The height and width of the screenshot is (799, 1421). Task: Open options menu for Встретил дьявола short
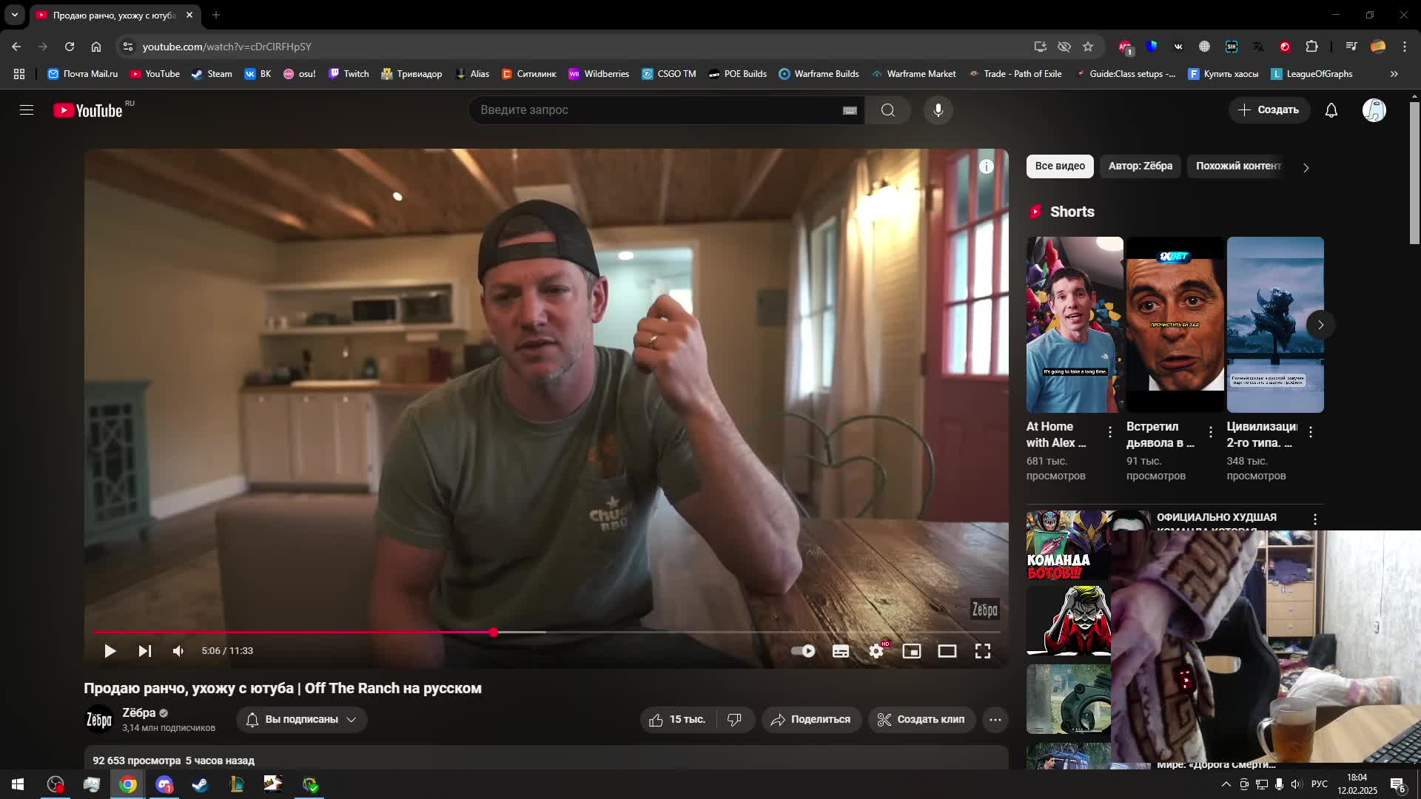(x=1210, y=432)
